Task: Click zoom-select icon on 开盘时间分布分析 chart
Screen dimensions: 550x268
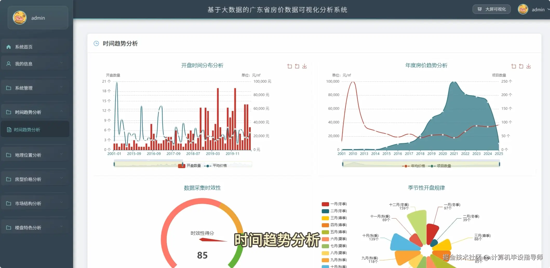Action: pos(290,66)
